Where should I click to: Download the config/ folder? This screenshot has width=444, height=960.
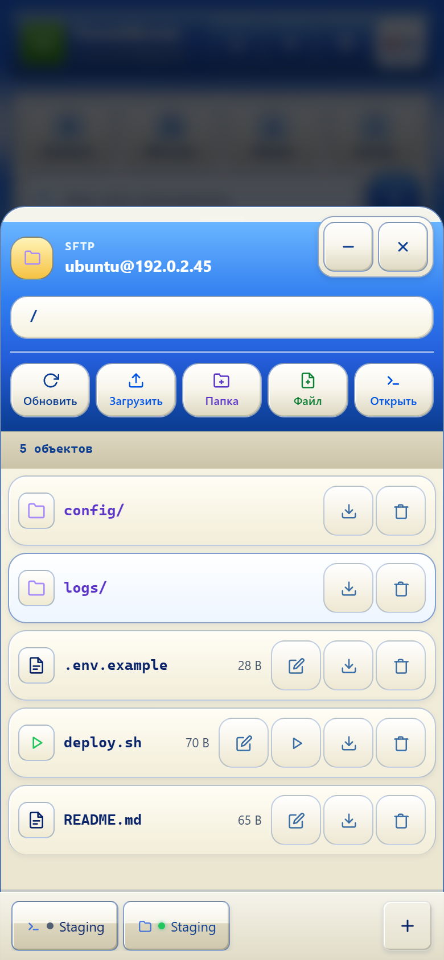click(x=348, y=511)
